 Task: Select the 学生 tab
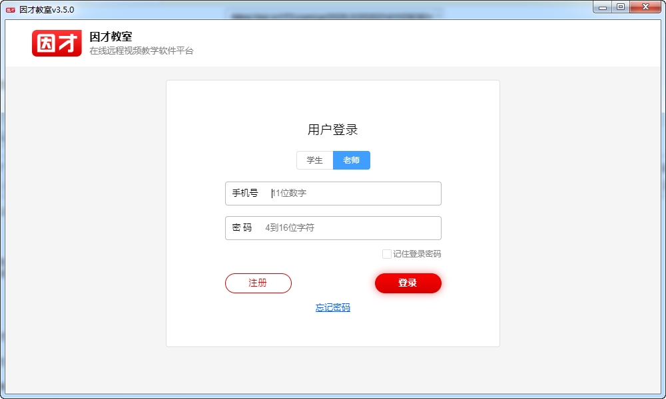[314, 160]
